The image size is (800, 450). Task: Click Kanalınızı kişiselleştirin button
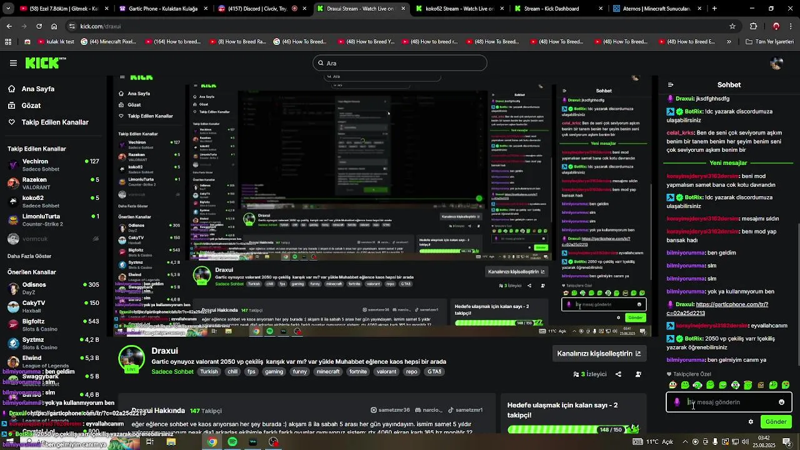click(599, 354)
